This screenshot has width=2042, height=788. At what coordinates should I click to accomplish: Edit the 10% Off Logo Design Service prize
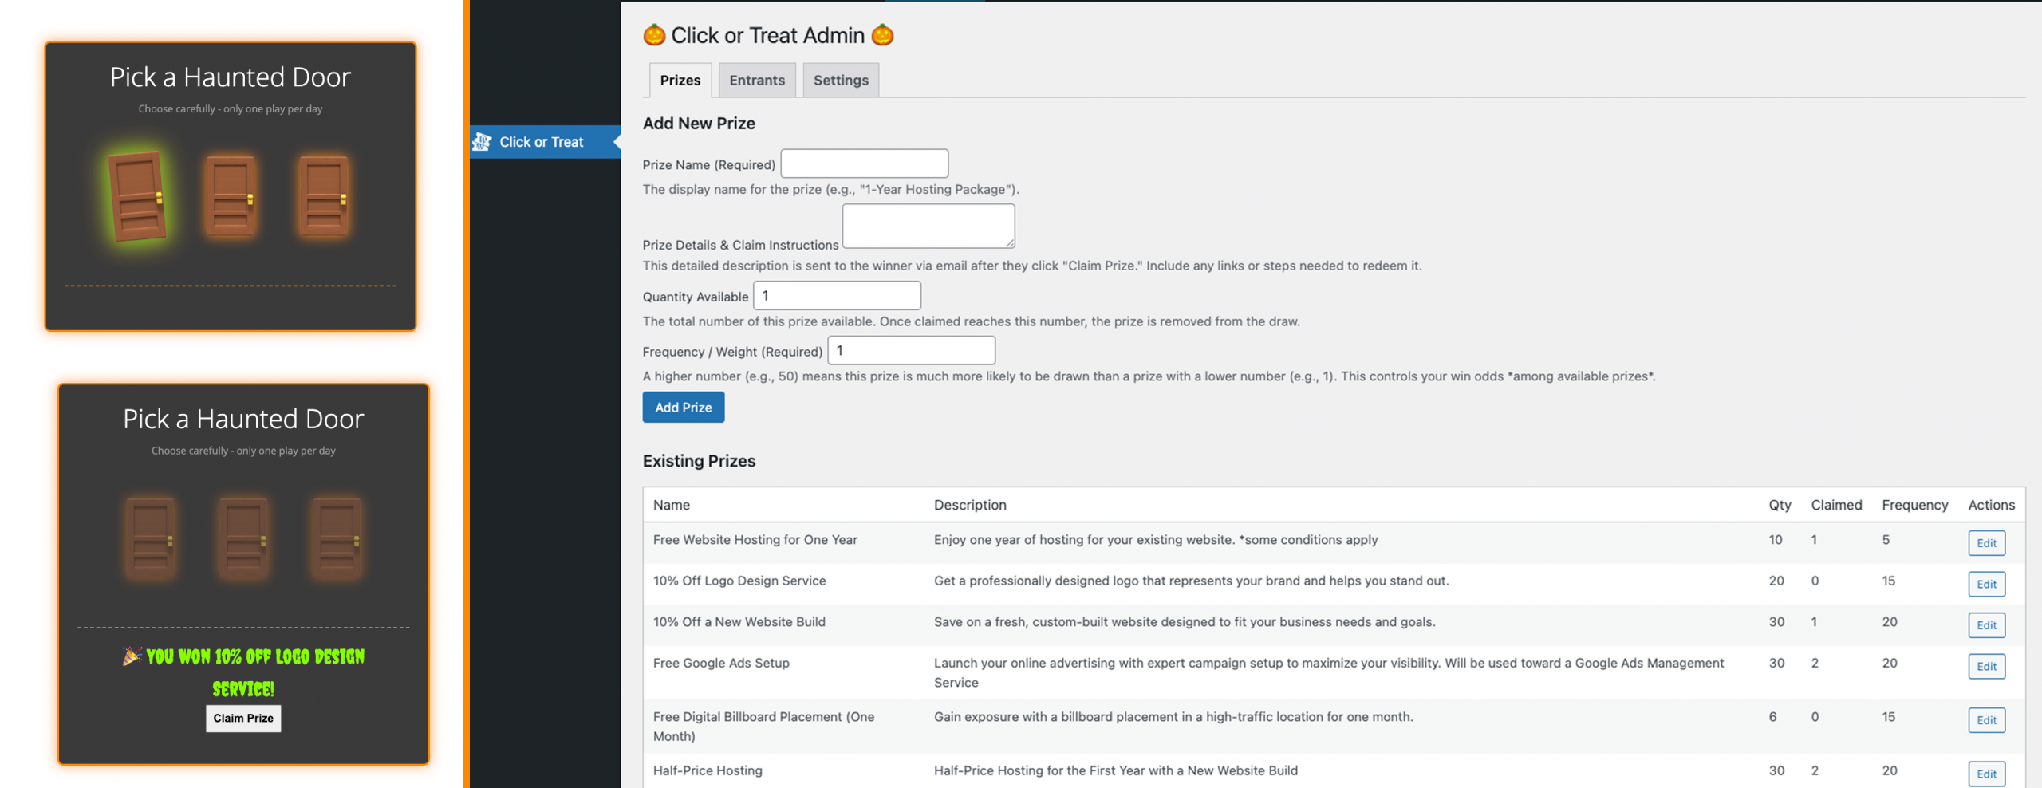pos(1985,584)
